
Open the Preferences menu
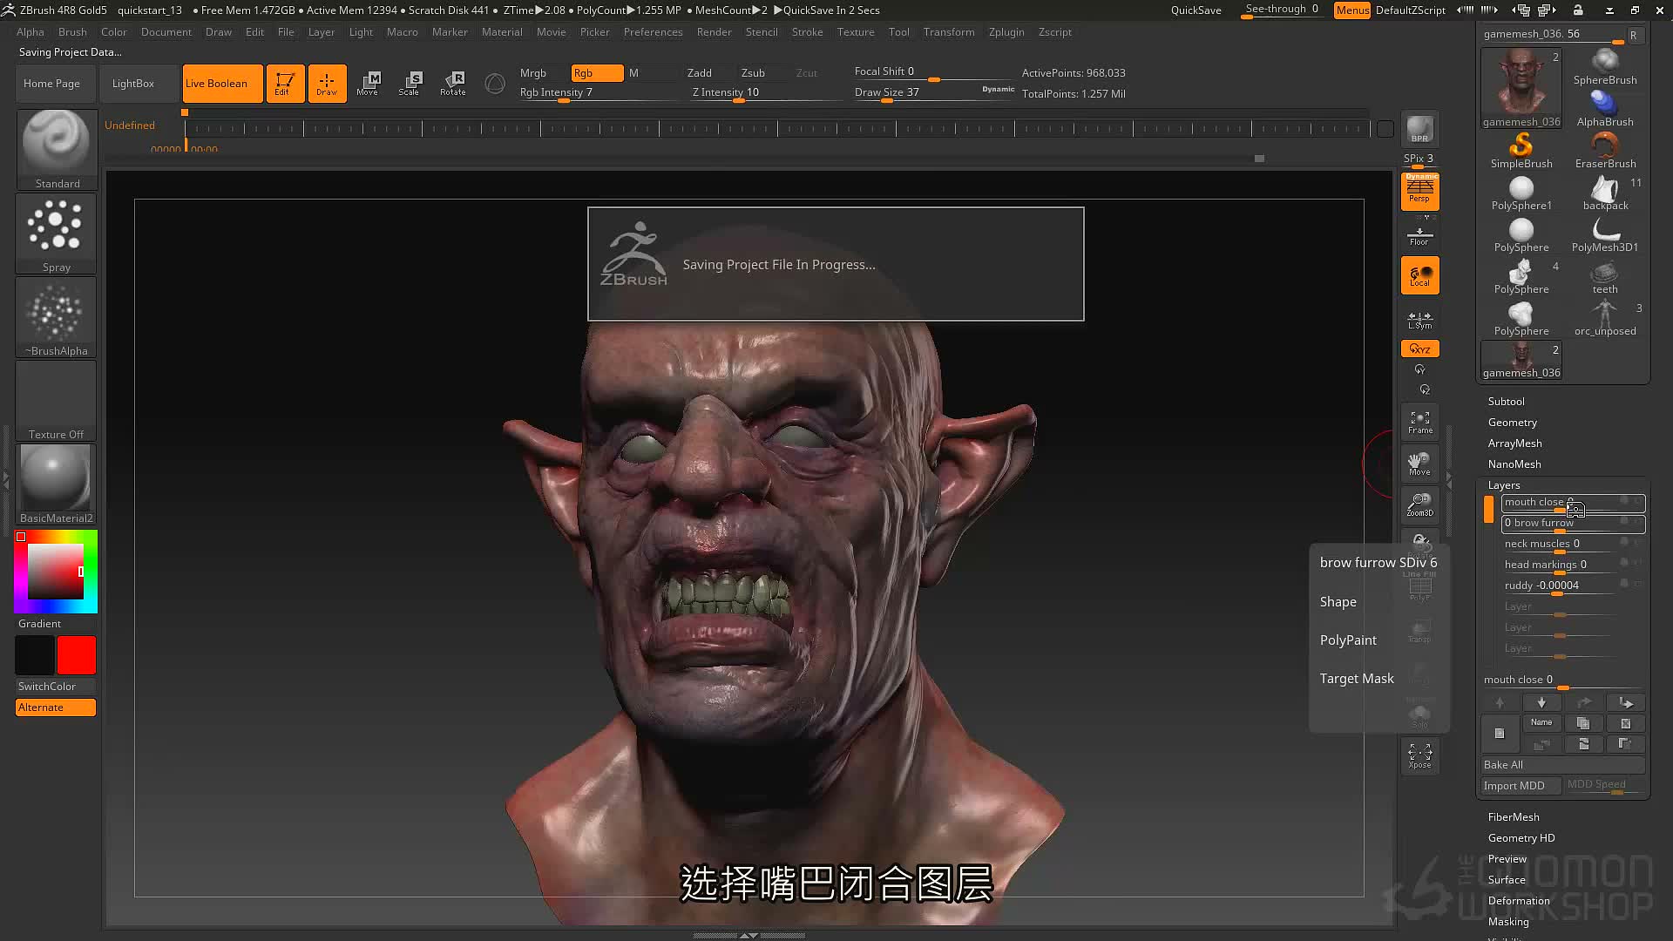(653, 32)
